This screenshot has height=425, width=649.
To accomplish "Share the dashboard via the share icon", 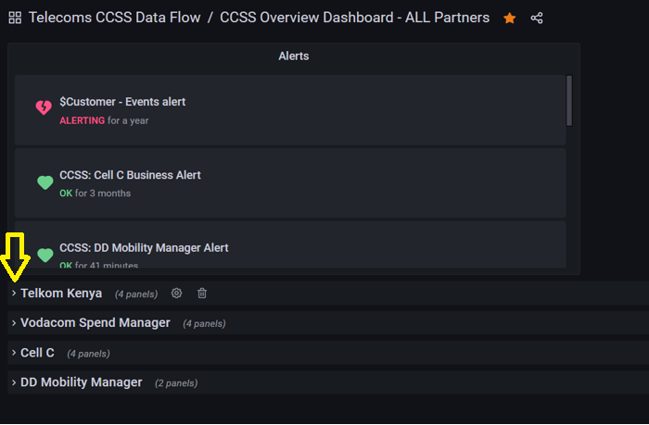I will 537,18.
